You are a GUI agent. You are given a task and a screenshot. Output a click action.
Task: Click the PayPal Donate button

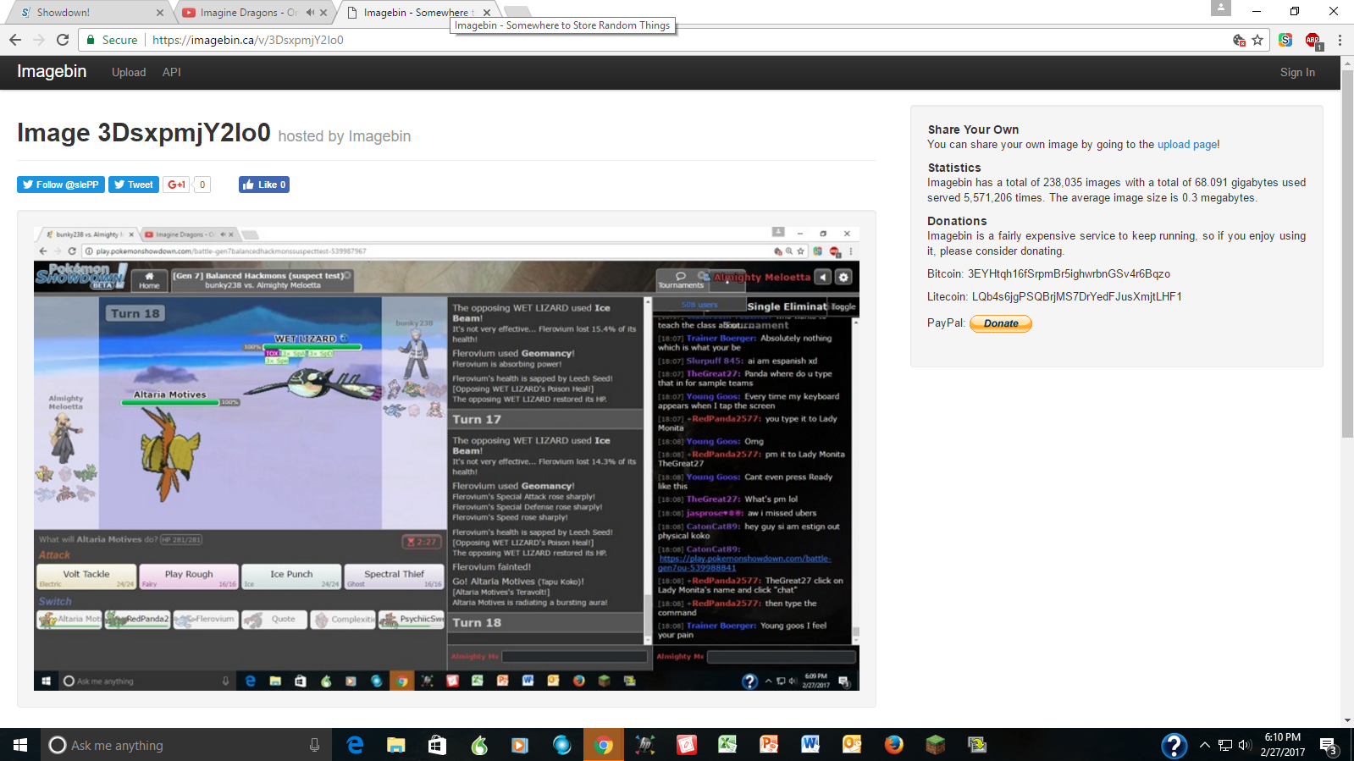pos(1001,323)
